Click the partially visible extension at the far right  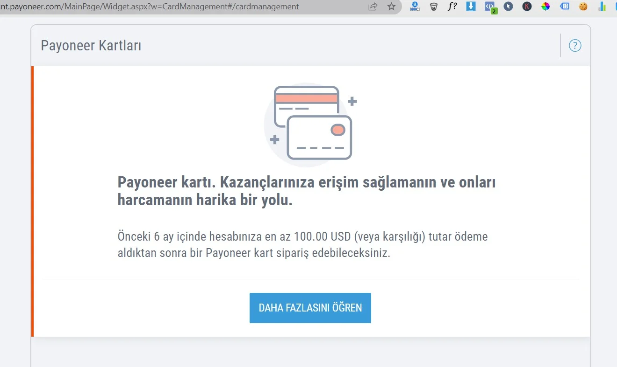pos(616,6)
